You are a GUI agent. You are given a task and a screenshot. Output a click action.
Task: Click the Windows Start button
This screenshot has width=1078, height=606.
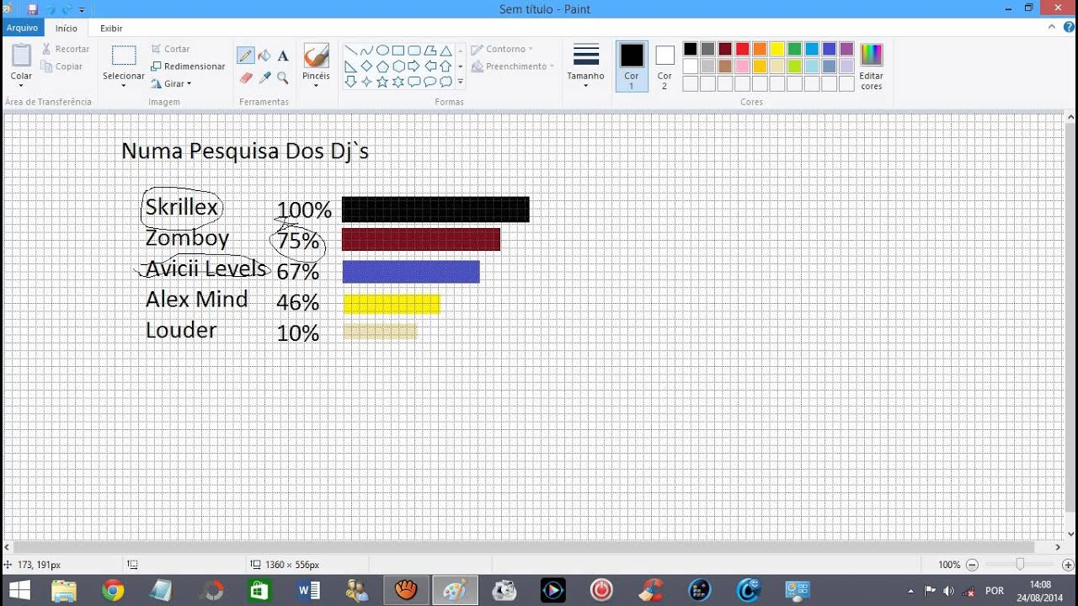[x=19, y=590]
